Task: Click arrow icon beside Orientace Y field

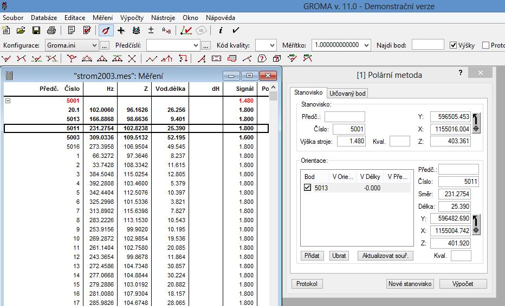Action: pos(476,220)
